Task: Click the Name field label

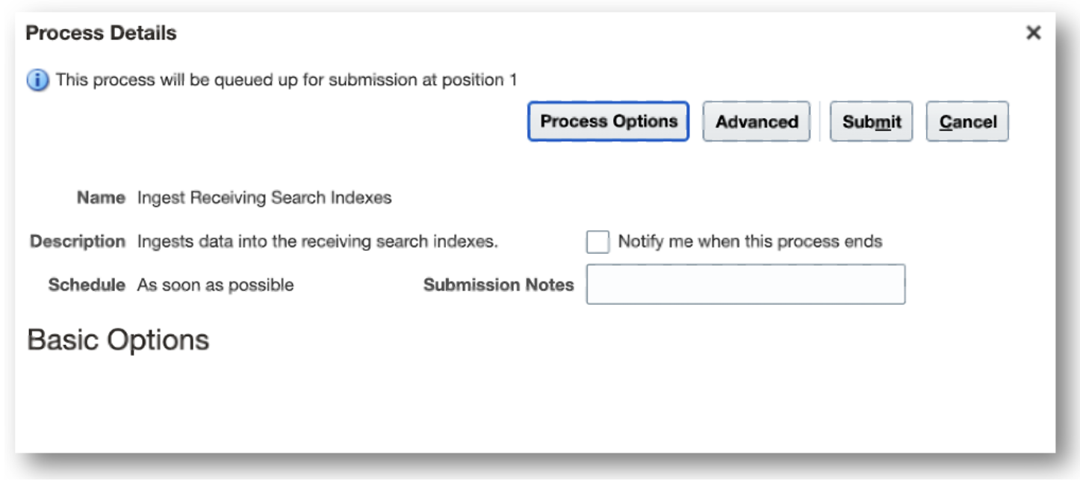Action: (101, 198)
